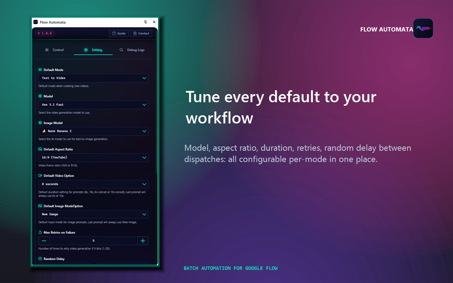Click the max retries value field showing 5

[93, 241]
